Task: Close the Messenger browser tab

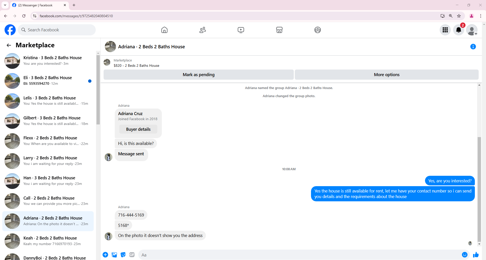Action: (x=65, y=5)
